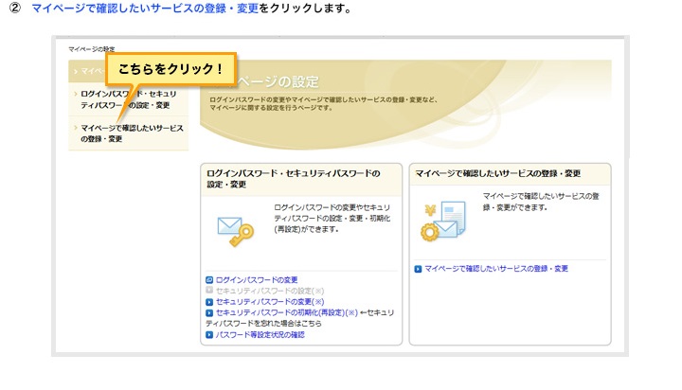The image size is (682, 390).
Task: Click greyed icon beside セキュリティパスワードの設定
Action: click(x=209, y=291)
